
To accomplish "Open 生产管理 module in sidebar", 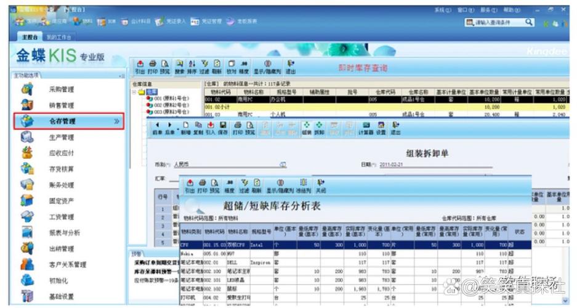I will pos(61,137).
